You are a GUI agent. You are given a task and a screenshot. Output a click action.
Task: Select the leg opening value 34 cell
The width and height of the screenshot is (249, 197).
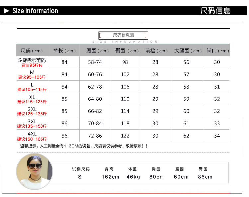pos(217,136)
